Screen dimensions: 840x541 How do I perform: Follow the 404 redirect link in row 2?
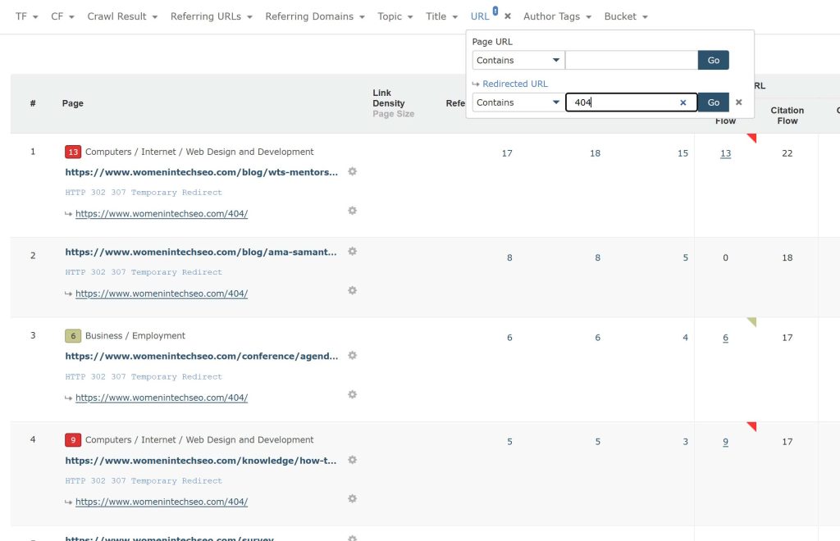[x=162, y=293]
